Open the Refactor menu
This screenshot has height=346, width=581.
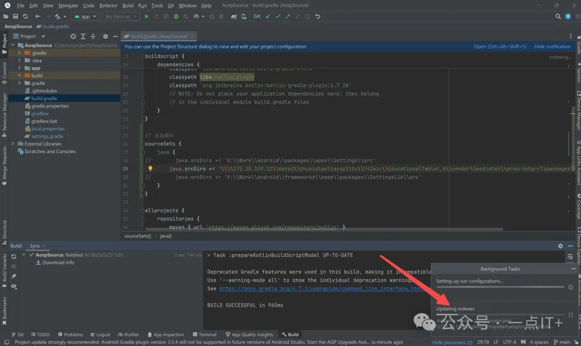click(108, 5)
